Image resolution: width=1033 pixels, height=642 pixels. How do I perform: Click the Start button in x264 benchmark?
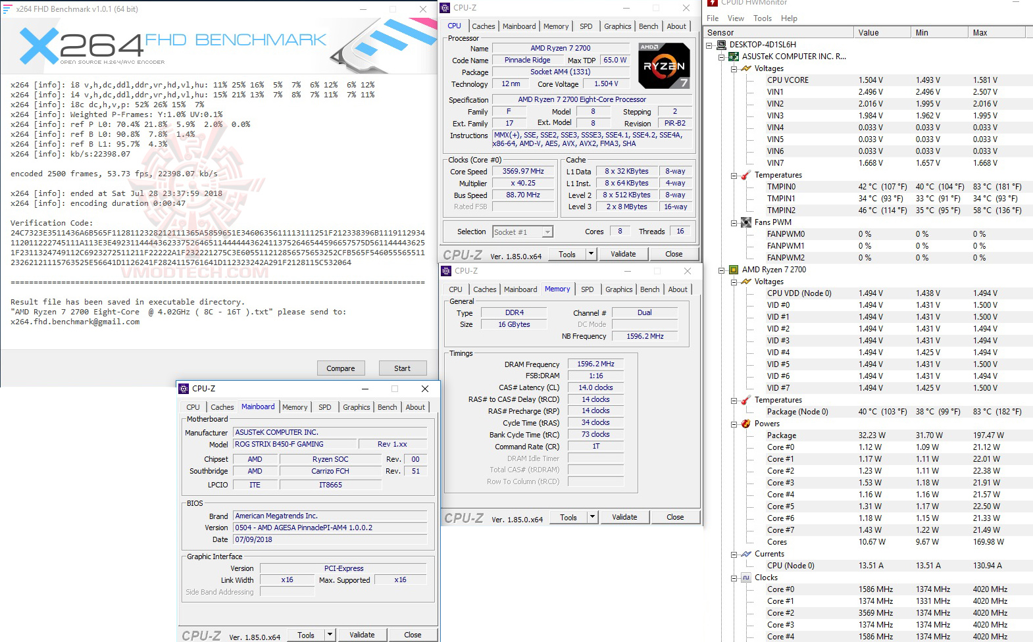click(x=403, y=368)
